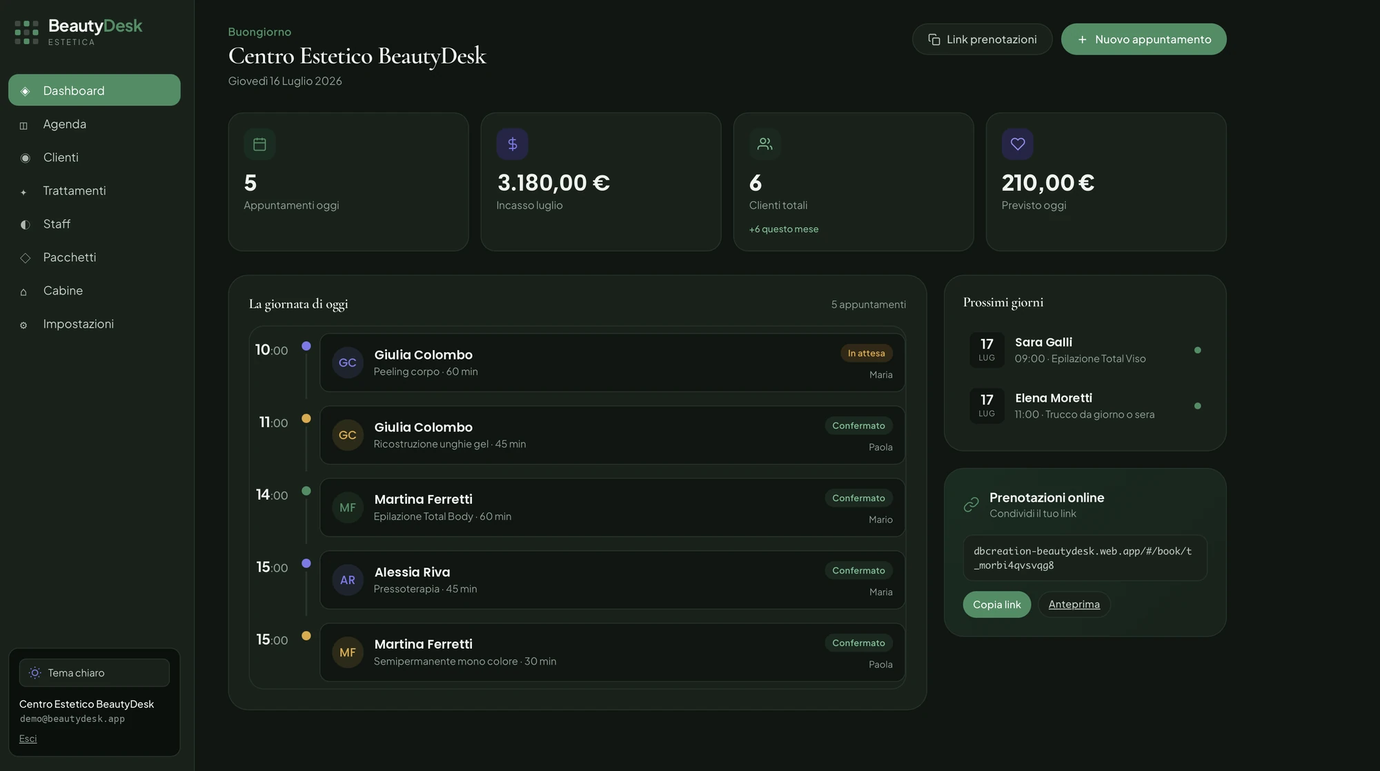Click the green timeline dot at 14:00

click(306, 491)
